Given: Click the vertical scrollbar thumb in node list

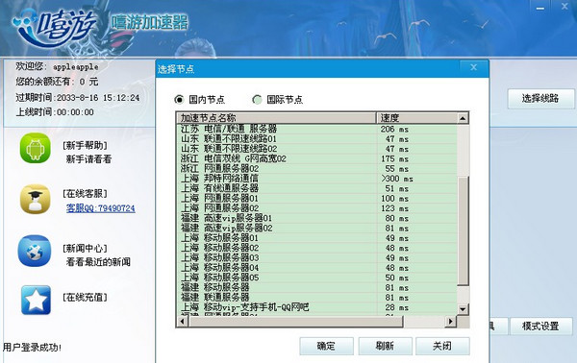Looking at the screenshot, I should tap(463, 230).
